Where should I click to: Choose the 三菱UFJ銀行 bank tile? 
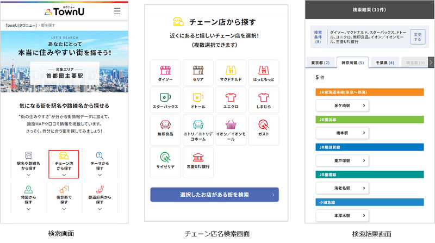(198, 162)
